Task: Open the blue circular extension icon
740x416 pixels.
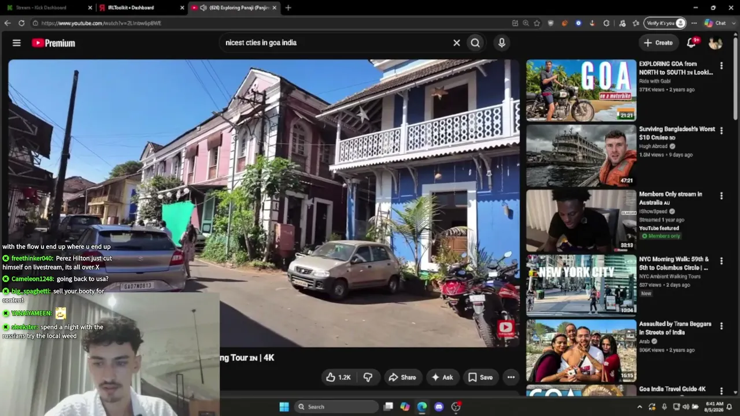Action: click(x=578, y=23)
